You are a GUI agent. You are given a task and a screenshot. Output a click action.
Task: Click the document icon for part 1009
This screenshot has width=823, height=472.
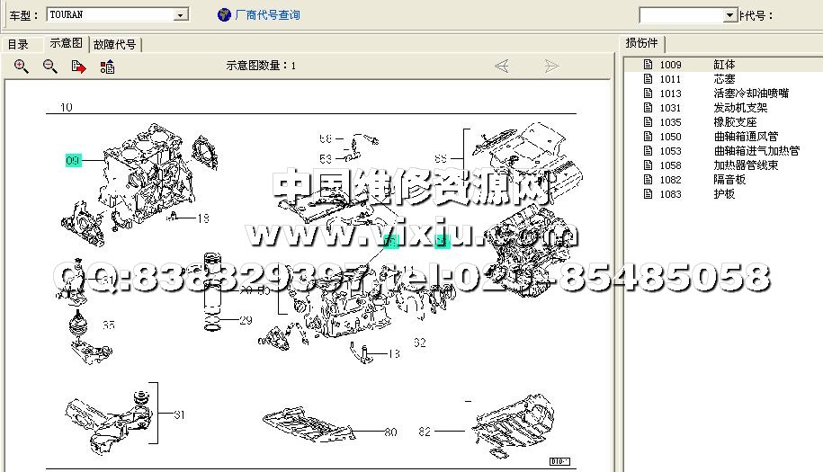tap(648, 65)
